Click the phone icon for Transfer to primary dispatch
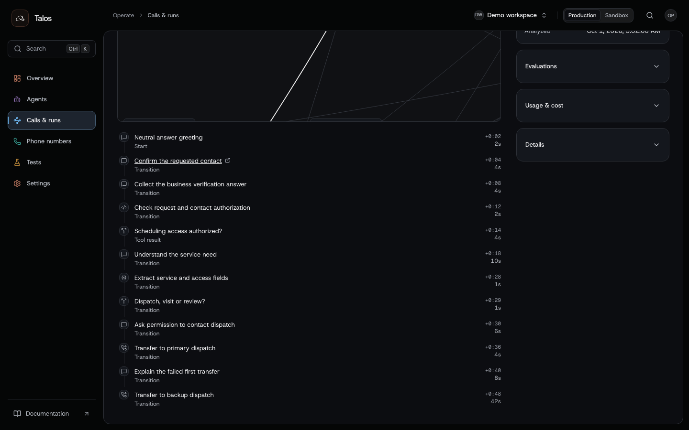Viewport: 689px width, 430px height. point(124,348)
